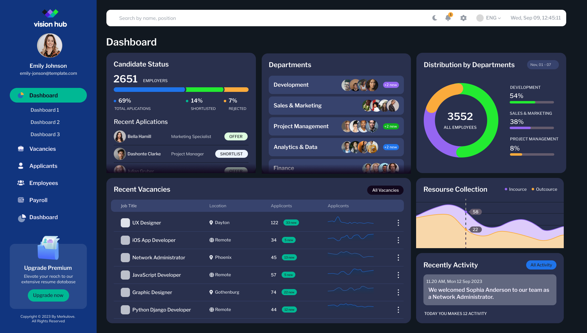587x333 pixels.
Task: Check the Network Administrator checkbox
Action: 125,258
